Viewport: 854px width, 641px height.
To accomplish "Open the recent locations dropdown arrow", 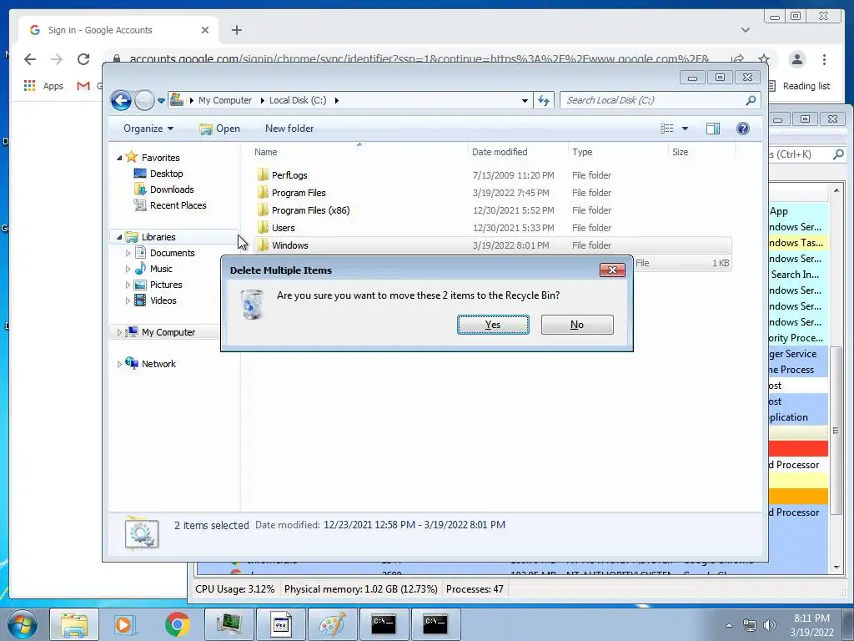I will pyautogui.click(x=161, y=100).
